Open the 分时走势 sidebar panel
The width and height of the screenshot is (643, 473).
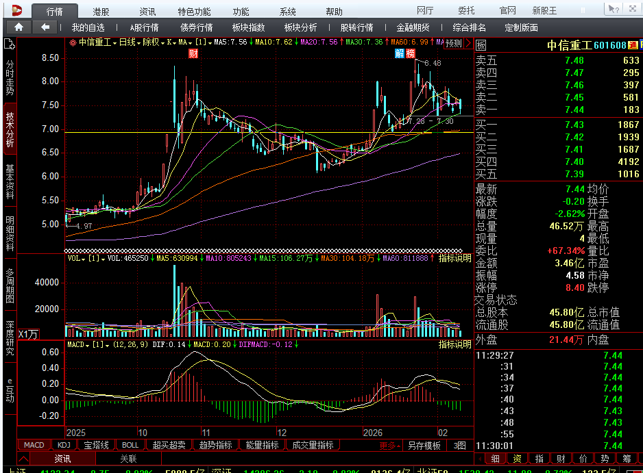click(x=10, y=78)
